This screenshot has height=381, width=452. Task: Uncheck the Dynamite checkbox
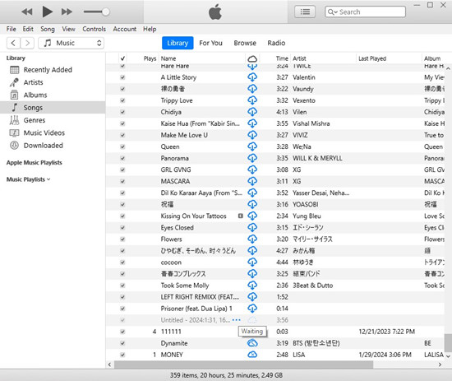coord(122,343)
